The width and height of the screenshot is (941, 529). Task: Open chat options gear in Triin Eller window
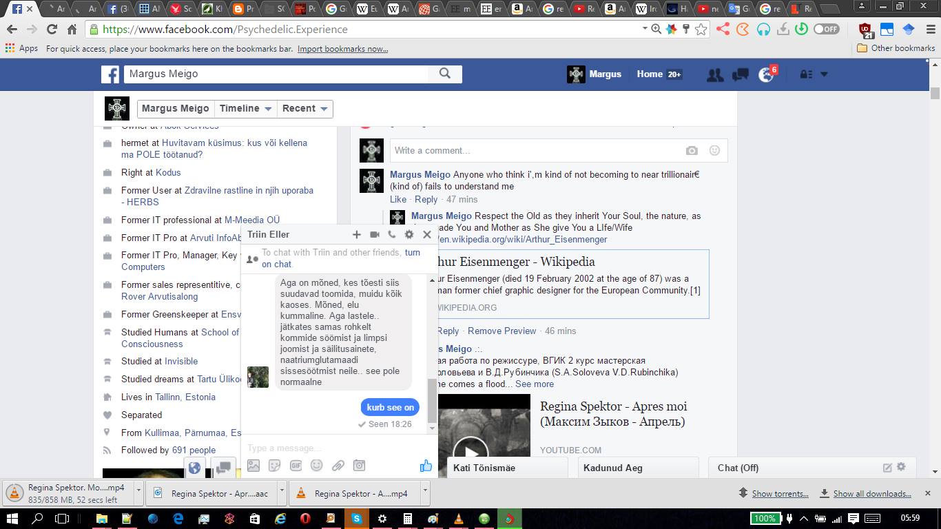[x=409, y=234]
